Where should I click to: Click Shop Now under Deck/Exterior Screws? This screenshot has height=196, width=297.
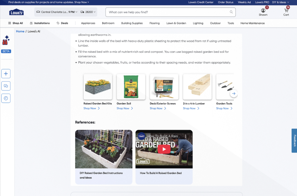pyautogui.click(x=158, y=108)
